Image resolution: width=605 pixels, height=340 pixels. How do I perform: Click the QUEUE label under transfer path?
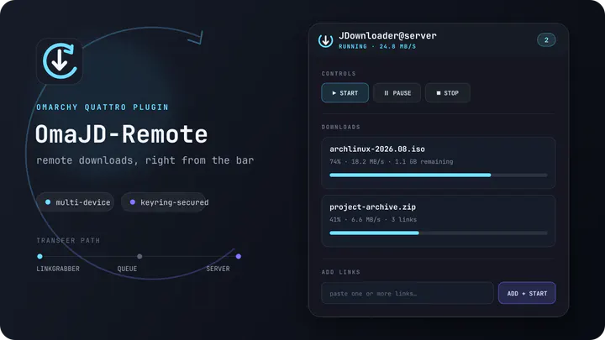click(127, 269)
